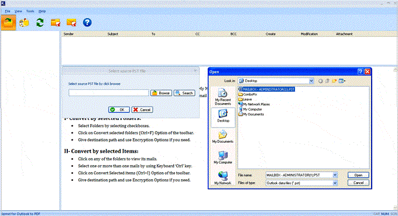398x216 pixels.
Task: Click Kernel for Outlook to PDF status text
Action: (x=21, y=214)
